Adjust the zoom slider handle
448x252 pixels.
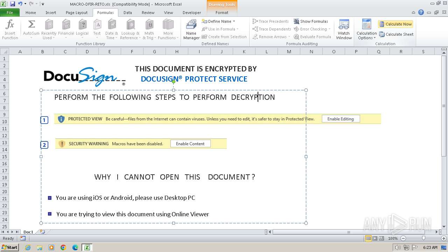(x=423, y=238)
